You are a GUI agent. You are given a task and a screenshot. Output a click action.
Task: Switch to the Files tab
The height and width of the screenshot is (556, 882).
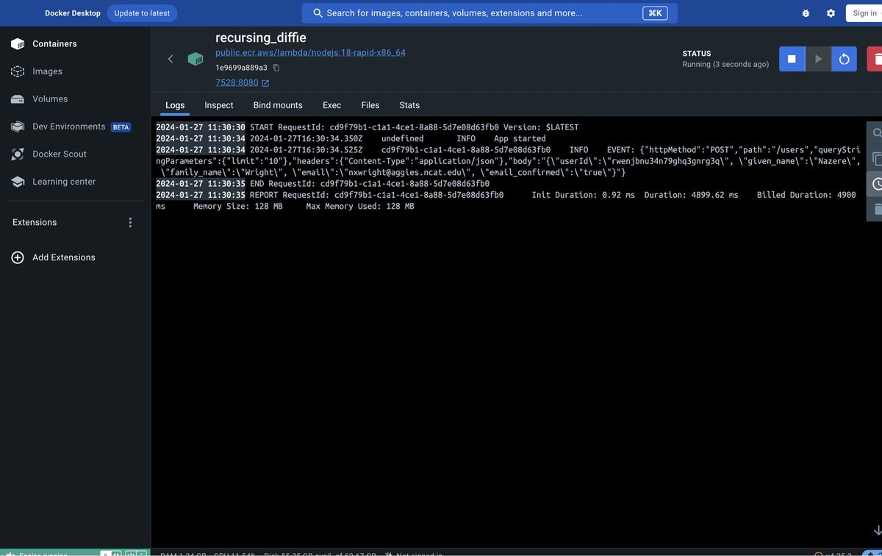click(x=370, y=105)
